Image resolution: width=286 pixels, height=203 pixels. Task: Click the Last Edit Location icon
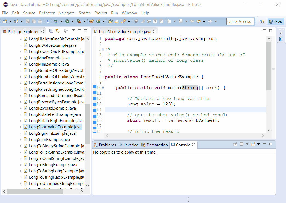(192, 21)
